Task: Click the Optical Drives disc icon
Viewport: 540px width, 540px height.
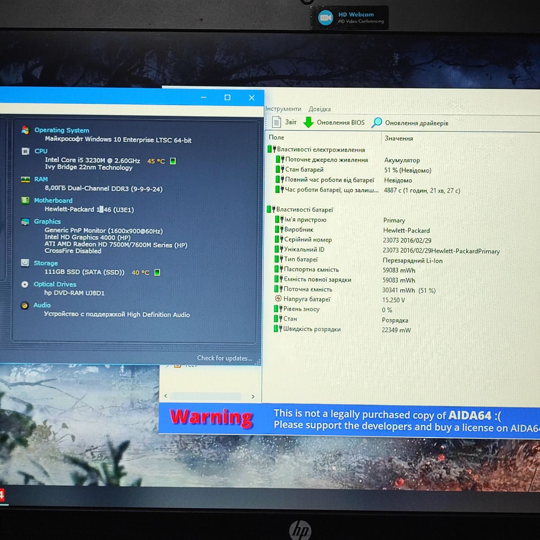Action: 25,284
